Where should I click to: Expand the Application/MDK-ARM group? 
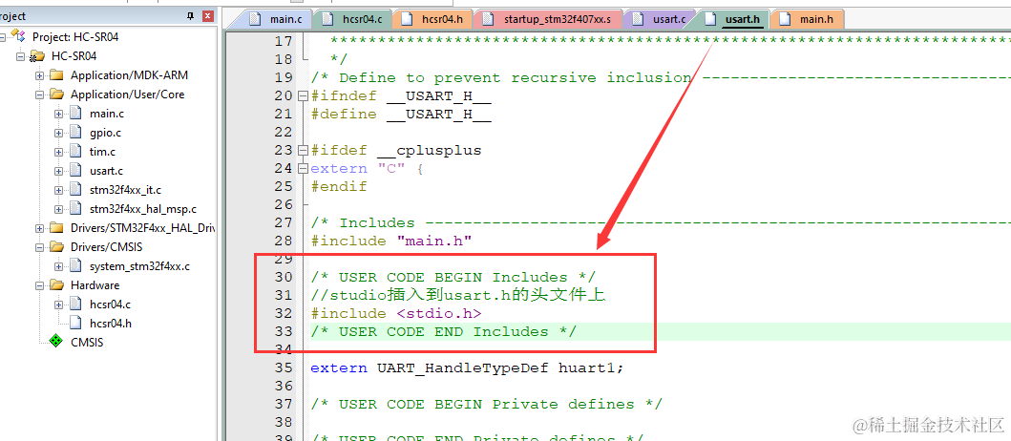pos(40,75)
